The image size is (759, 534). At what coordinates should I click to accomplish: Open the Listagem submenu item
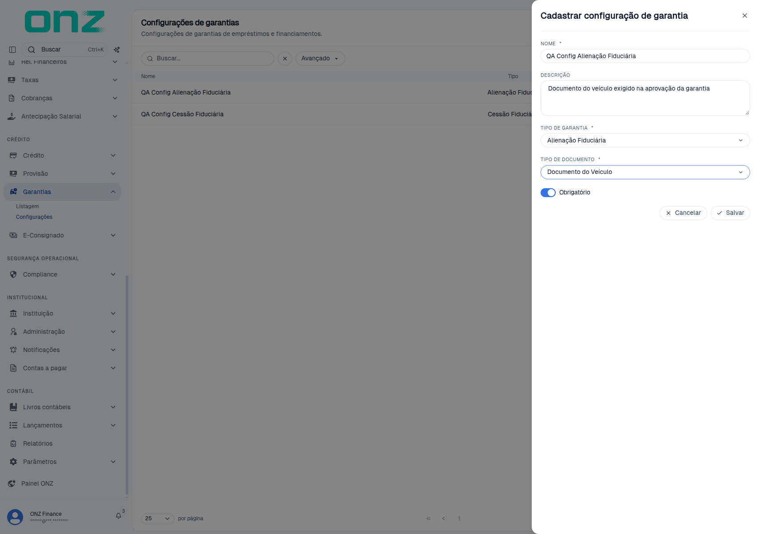28,206
